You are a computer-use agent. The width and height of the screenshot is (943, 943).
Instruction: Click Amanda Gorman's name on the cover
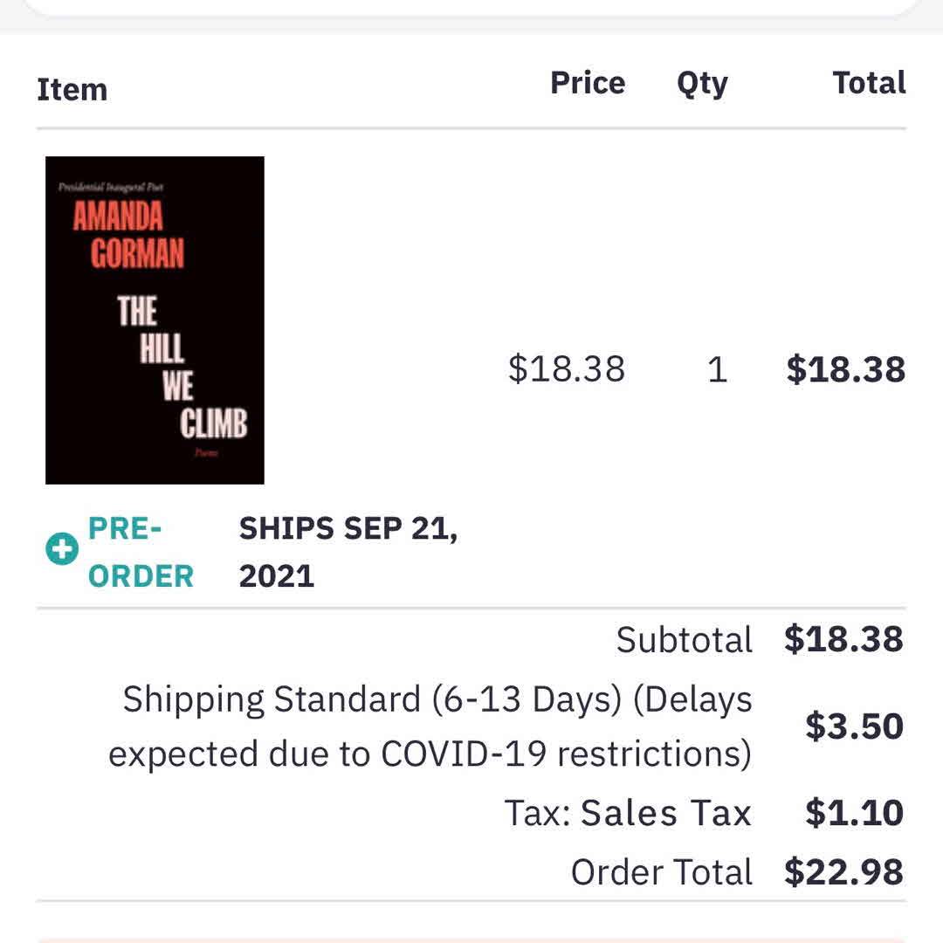(128, 234)
